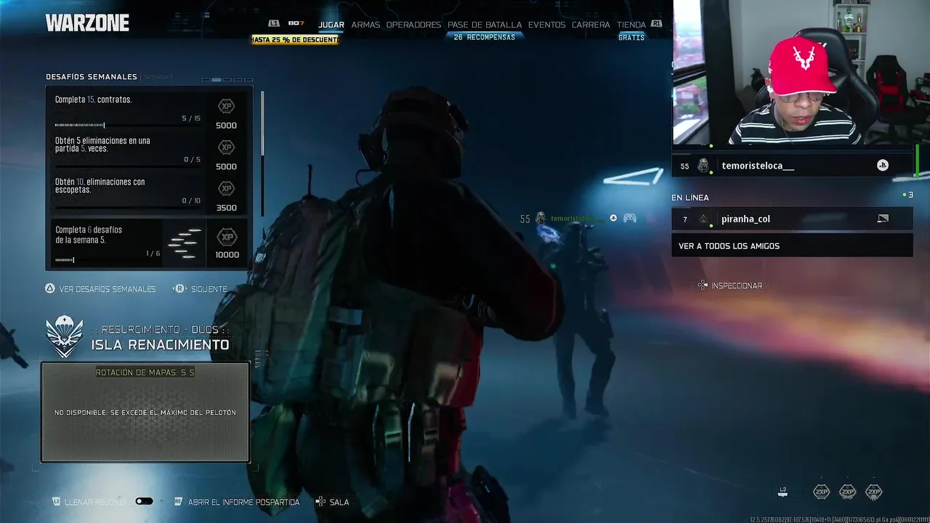The width and height of the screenshot is (930, 523).
Task: Click the R2 icon by informe pospartida
Action: (x=178, y=501)
